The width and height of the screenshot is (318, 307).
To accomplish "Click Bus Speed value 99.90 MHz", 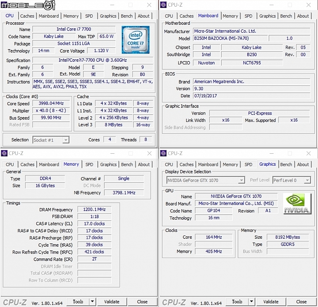I will click(51, 117).
